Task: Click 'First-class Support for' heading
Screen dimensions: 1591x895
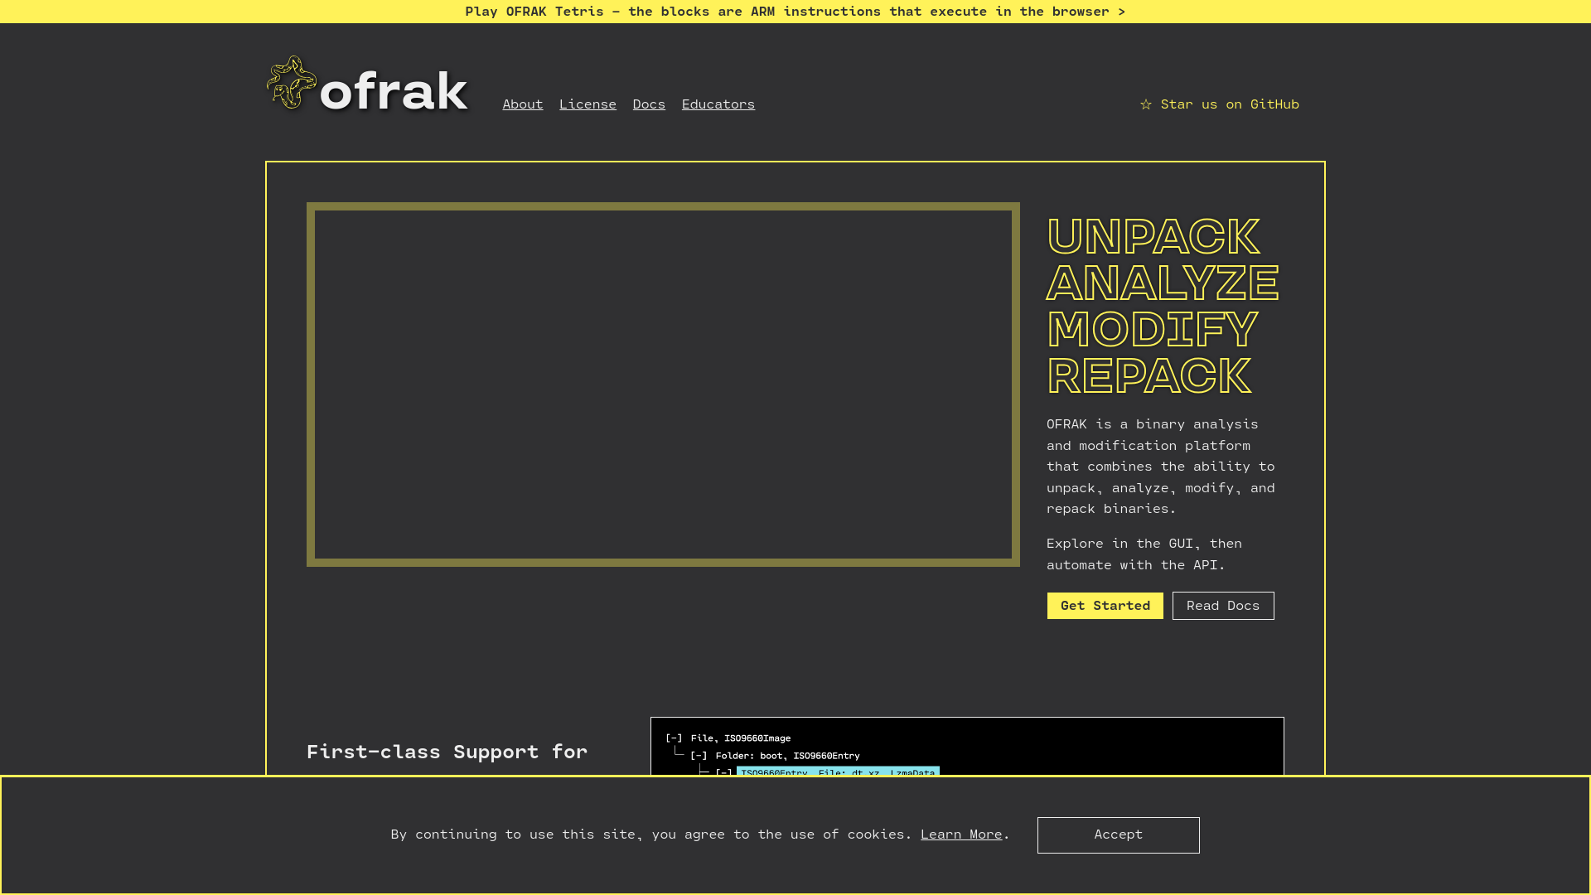Action: coord(447,752)
